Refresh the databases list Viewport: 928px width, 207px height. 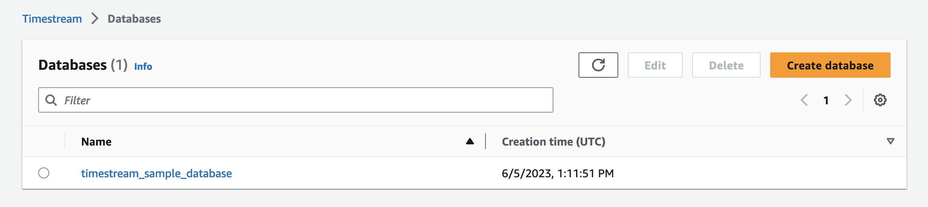tap(598, 65)
